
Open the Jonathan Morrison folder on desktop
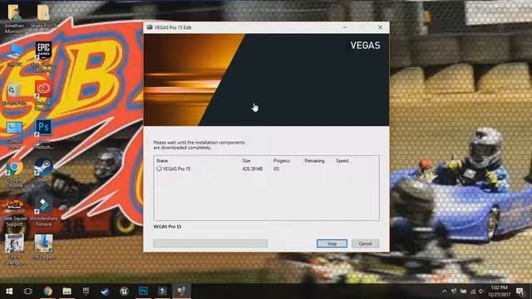pos(15,19)
